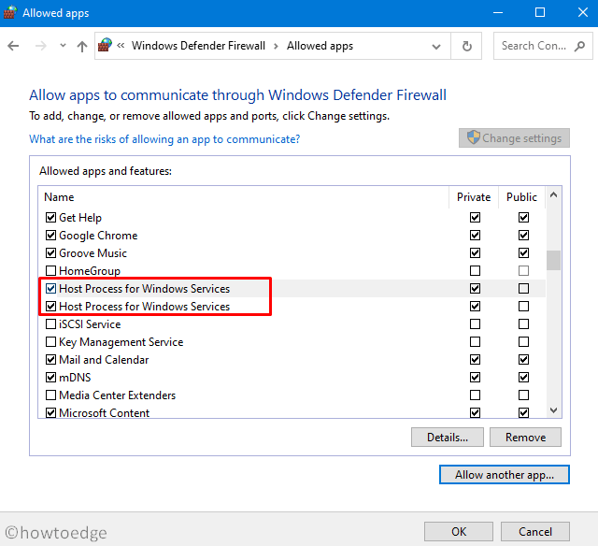Image resolution: width=598 pixels, height=546 pixels.
Task: Go up one folder level arrow
Action: pyautogui.click(x=82, y=46)
